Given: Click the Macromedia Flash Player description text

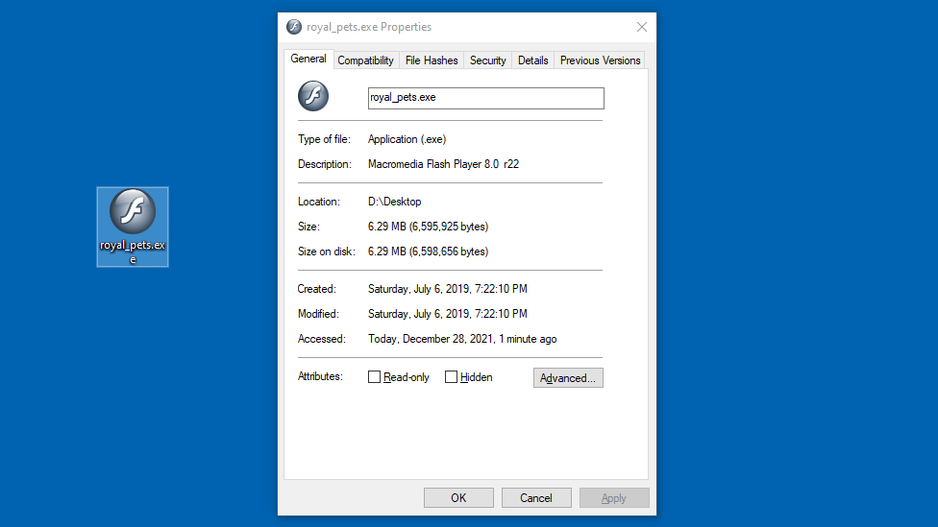Looking at the screenshot, I should pyautogui.click(x=443, y=164).
